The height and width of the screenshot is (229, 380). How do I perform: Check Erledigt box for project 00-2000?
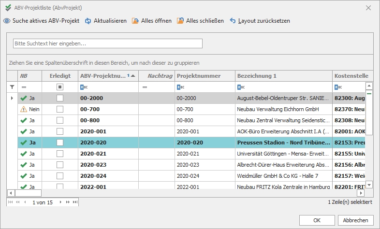point(60,98)
